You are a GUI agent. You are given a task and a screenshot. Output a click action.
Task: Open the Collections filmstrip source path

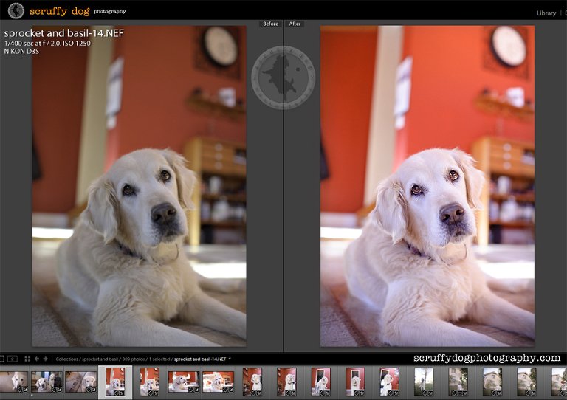tap(67, 359)
